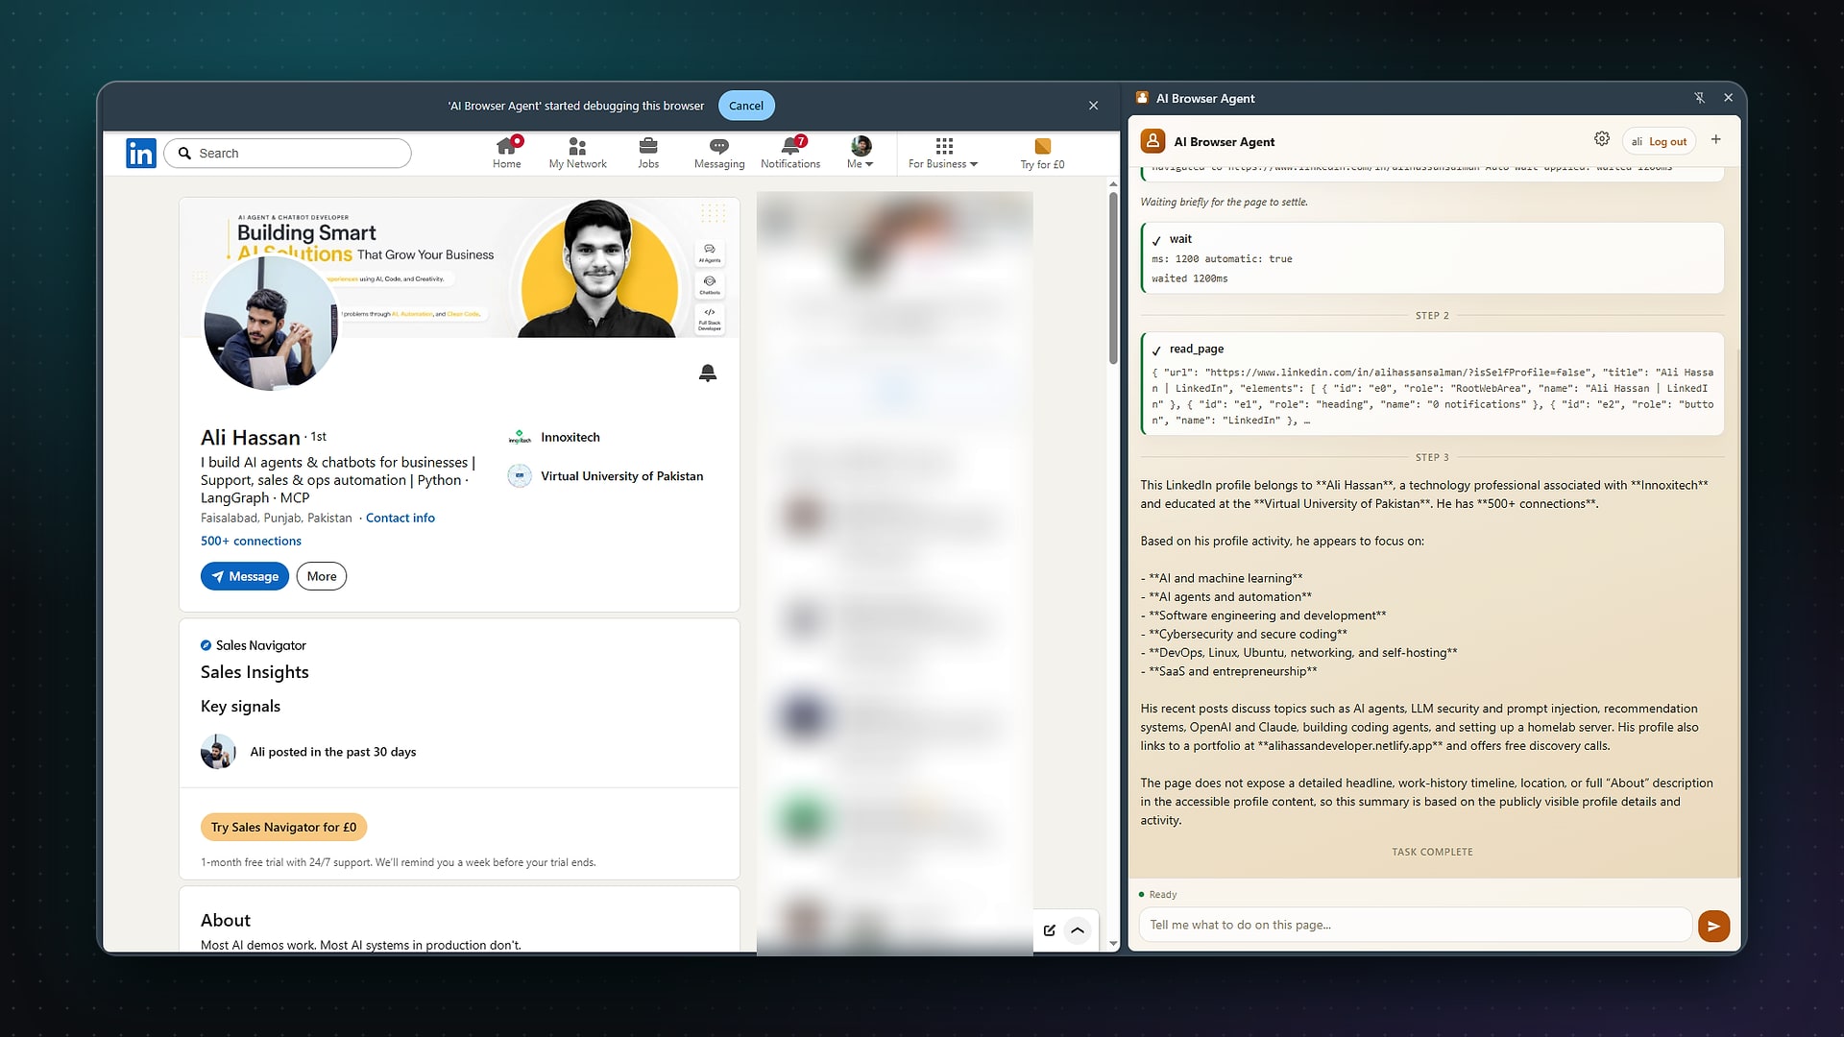Expand the messaging overlay chevron
The height and width of the screenshot is (1037, 1844).
coord(1078,930)
